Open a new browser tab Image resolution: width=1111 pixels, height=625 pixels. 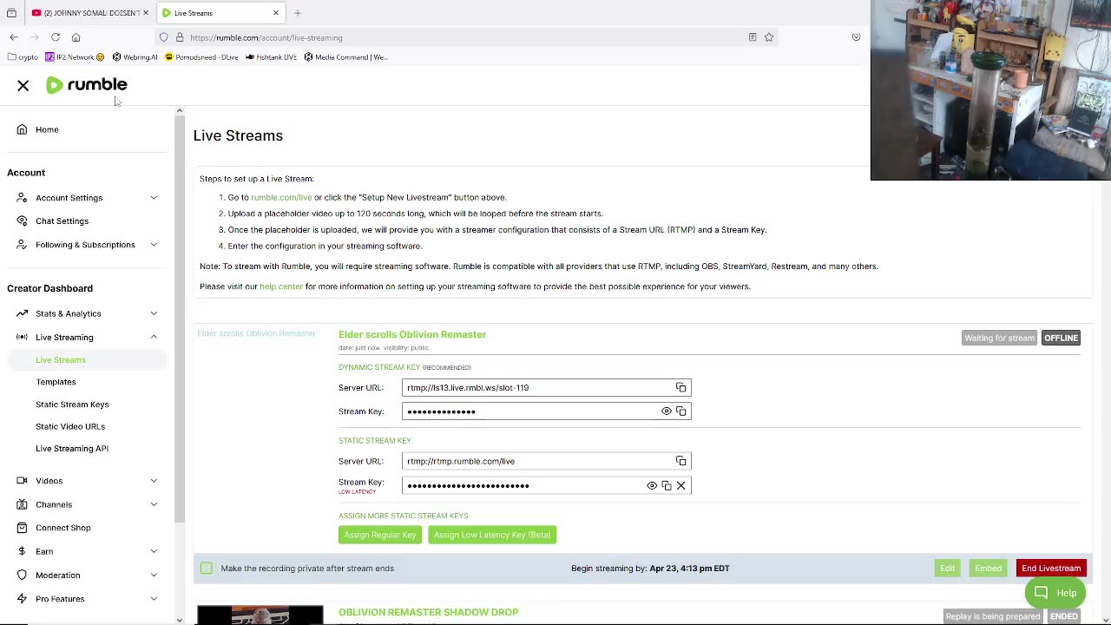[x=298, y=13]
